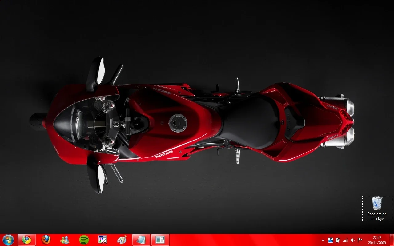Show hidden tray icons with the arrow
Image resolution: width=394 pixels, height=246 pixels.
323,240
